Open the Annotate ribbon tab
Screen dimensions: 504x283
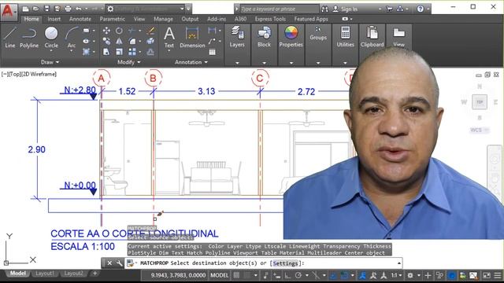click(80, 19)
